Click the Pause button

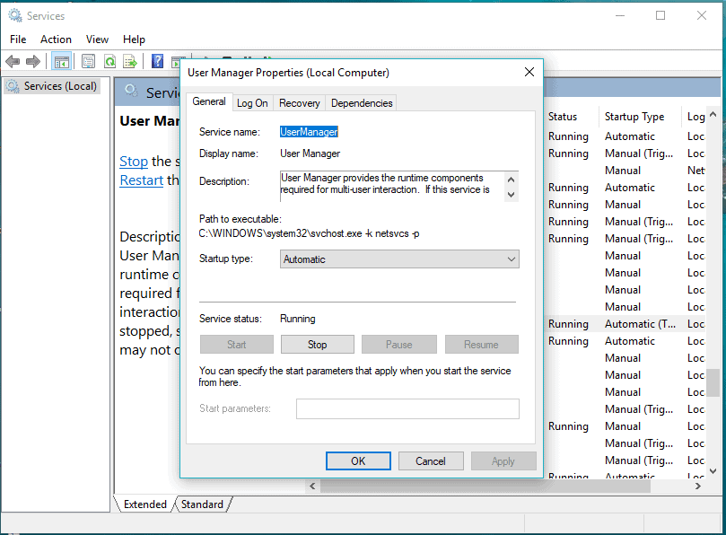click(398, 344)
